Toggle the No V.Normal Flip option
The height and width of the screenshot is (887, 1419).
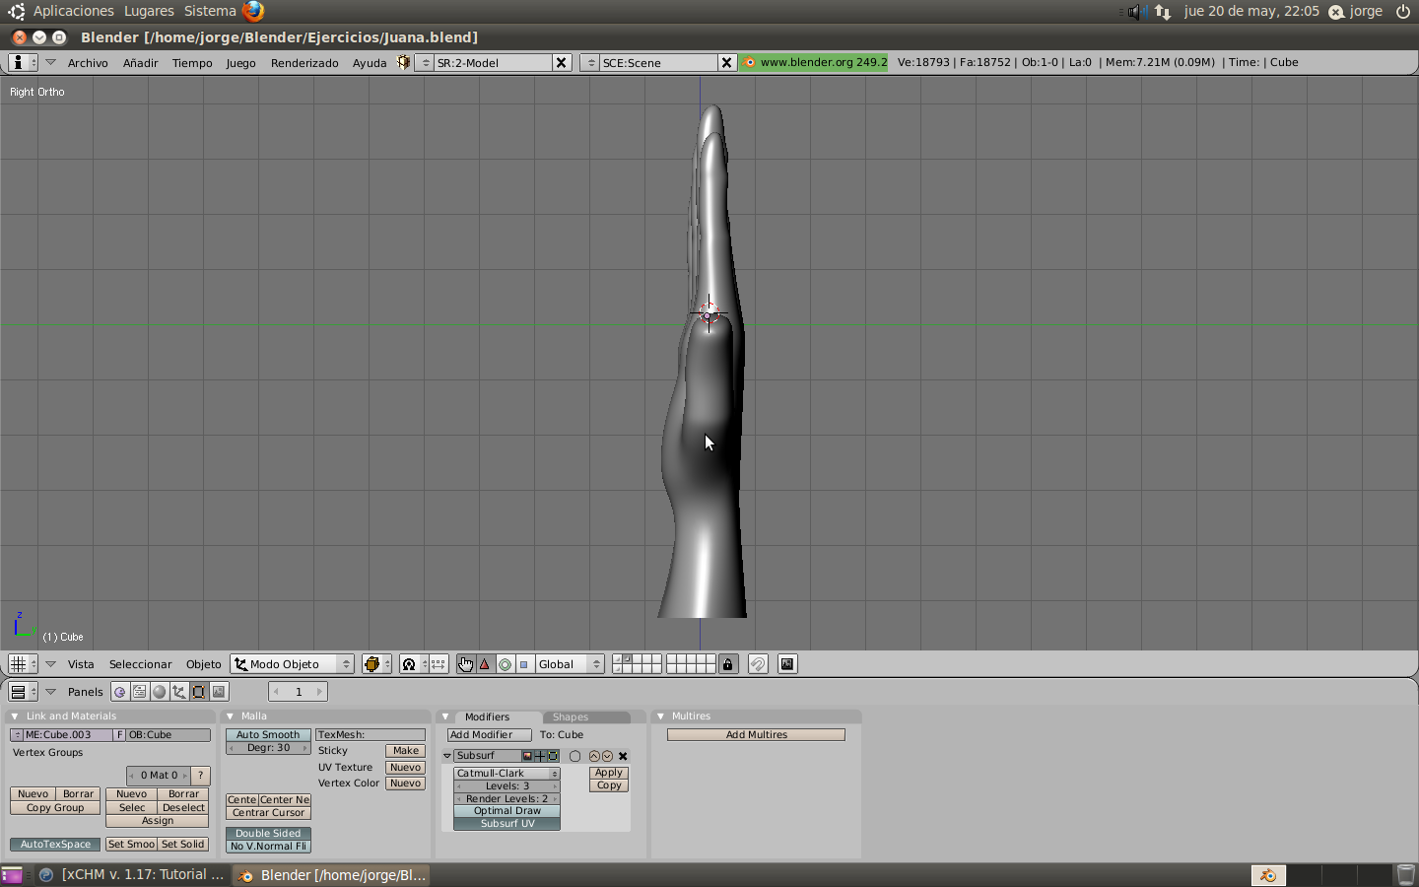(268, 847)
